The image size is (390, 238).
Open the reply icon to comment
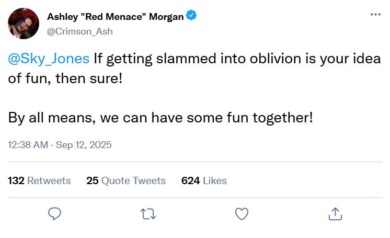pyautogui.click(x=55, y=213)
